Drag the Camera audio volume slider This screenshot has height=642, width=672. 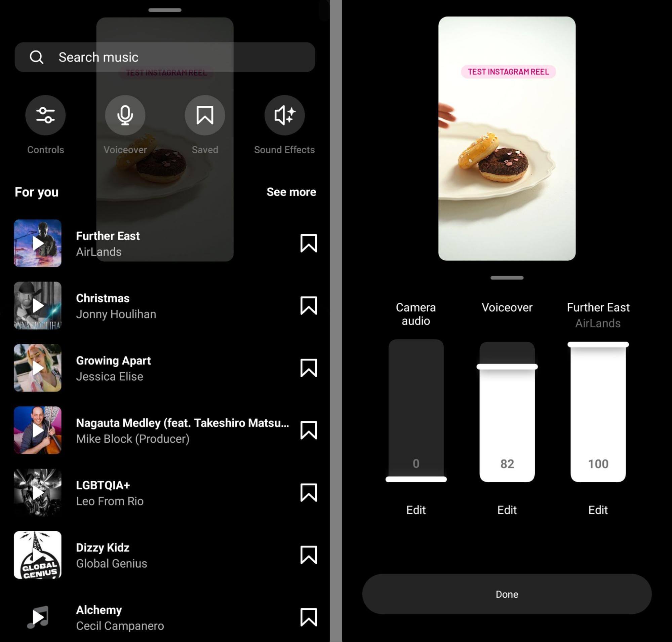pyautogui.click(x=416, y=480)
